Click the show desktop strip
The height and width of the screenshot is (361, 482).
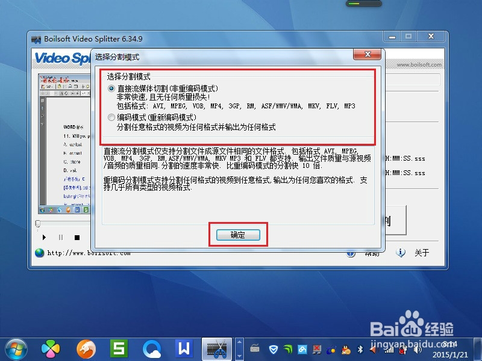point(478,350)
